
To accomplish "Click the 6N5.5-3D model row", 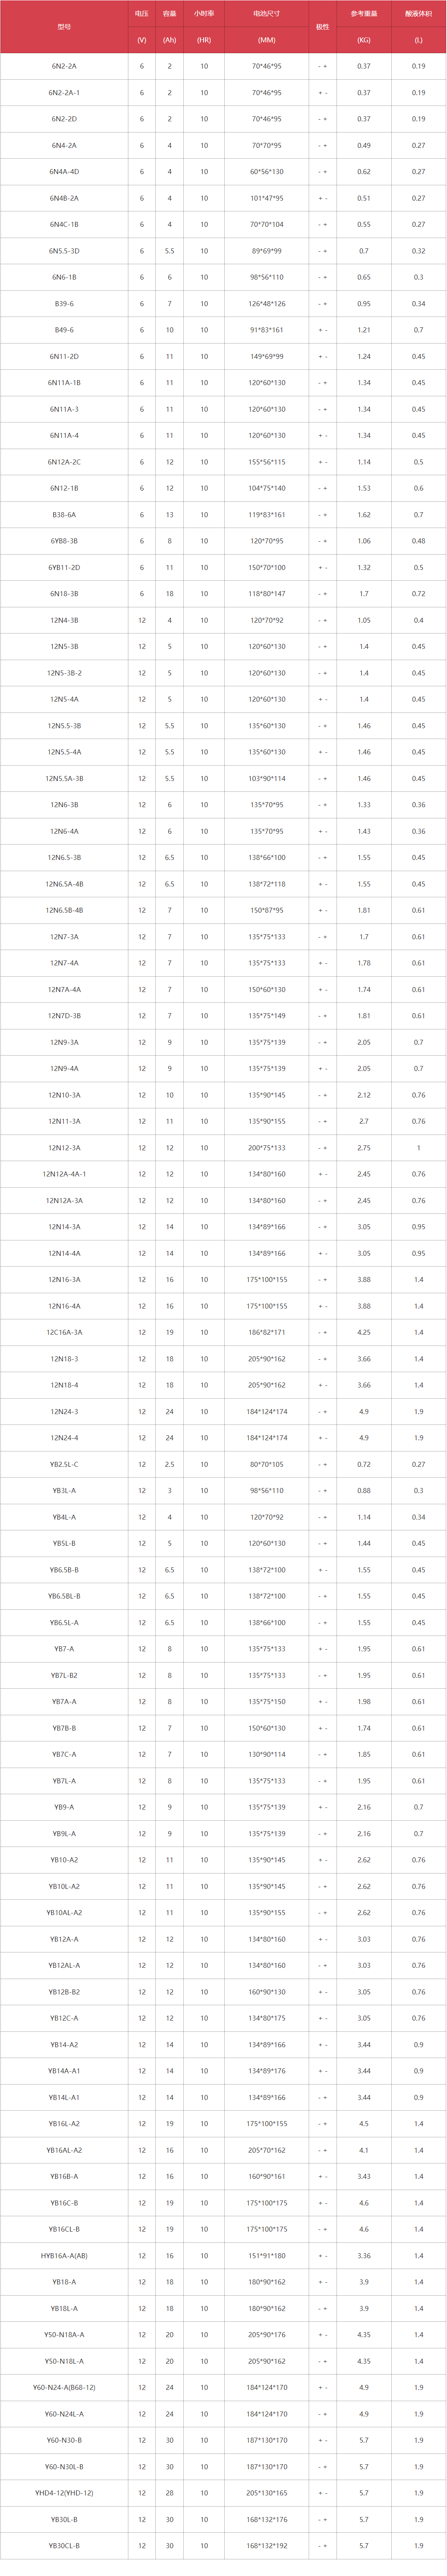I will click(x=223, y=251).
